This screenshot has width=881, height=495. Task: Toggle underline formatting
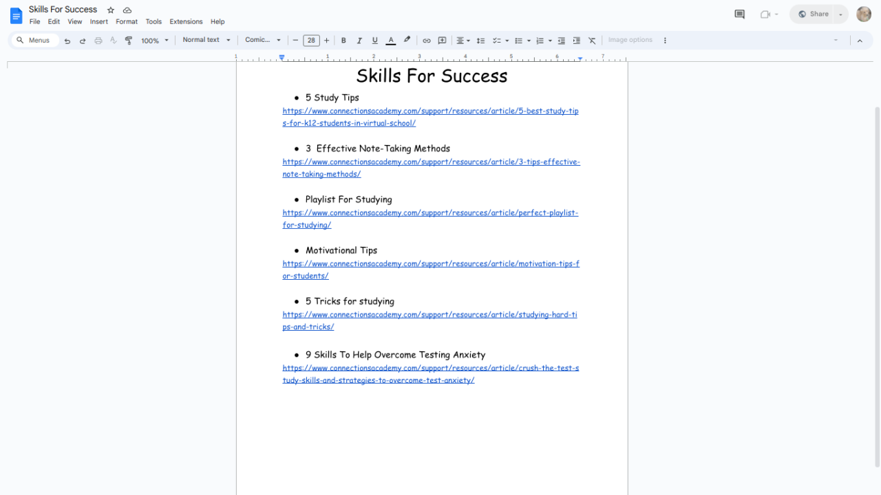[375, 41]
